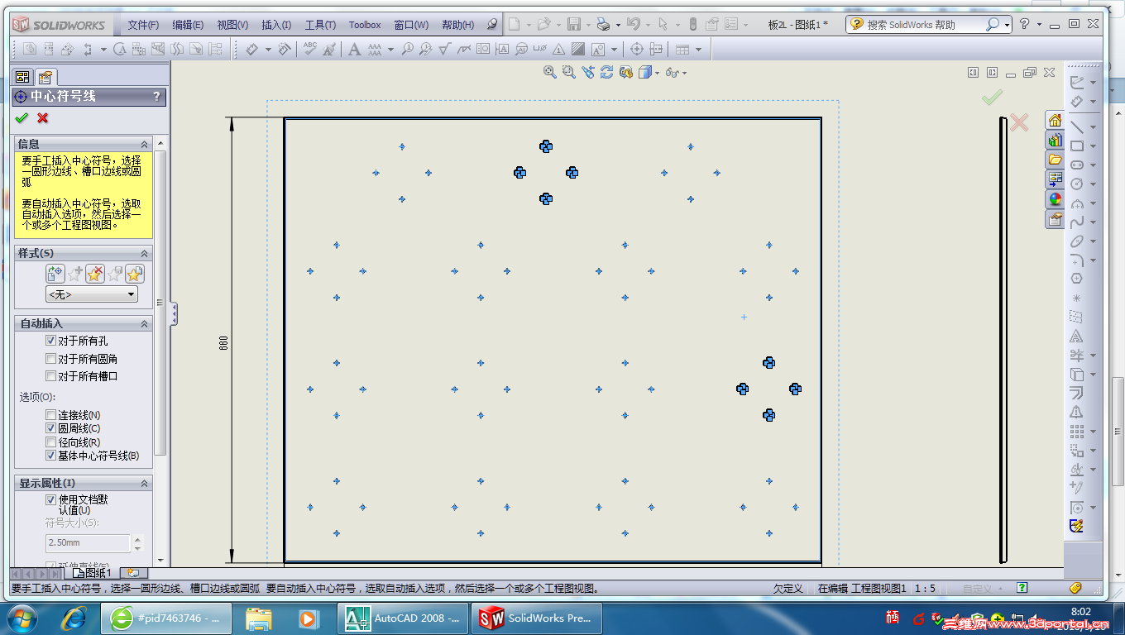Open the help search scope dropdown
The image size is (1125, 635).
pyautogui.click(x=1007, y=25)
